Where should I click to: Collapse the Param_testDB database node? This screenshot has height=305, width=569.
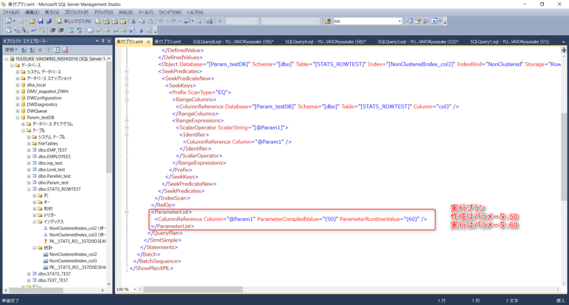point(17,118)
